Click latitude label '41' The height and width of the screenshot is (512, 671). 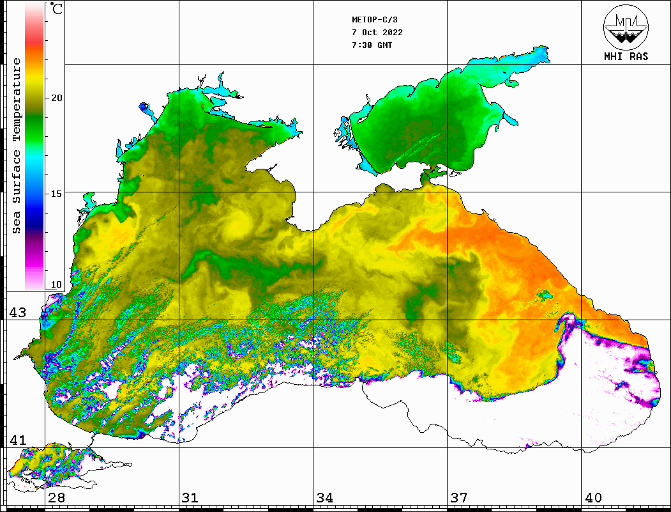pos(18,440)
